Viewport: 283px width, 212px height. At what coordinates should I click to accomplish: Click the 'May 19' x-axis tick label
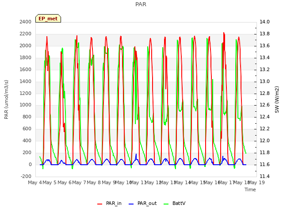(x=256, y=182)
